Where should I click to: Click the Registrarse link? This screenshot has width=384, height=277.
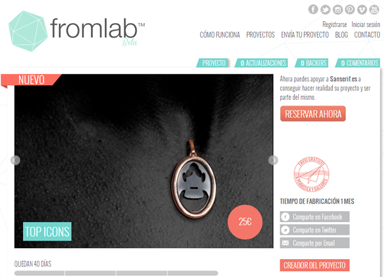[x=335, y=24]
